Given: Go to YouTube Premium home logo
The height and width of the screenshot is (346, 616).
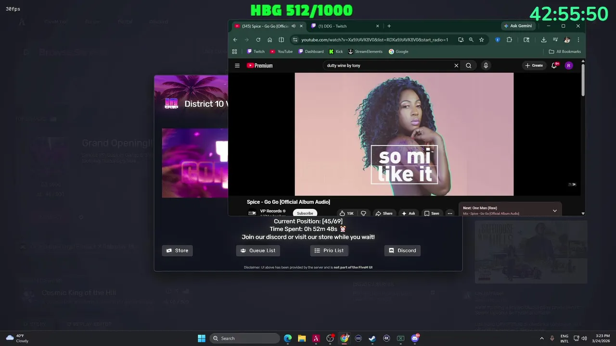Looking at the screenshot, I should (x=259, y=65).
